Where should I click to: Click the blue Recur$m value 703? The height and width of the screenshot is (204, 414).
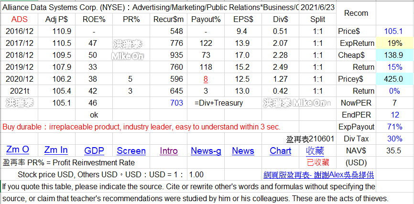point(176,103)
